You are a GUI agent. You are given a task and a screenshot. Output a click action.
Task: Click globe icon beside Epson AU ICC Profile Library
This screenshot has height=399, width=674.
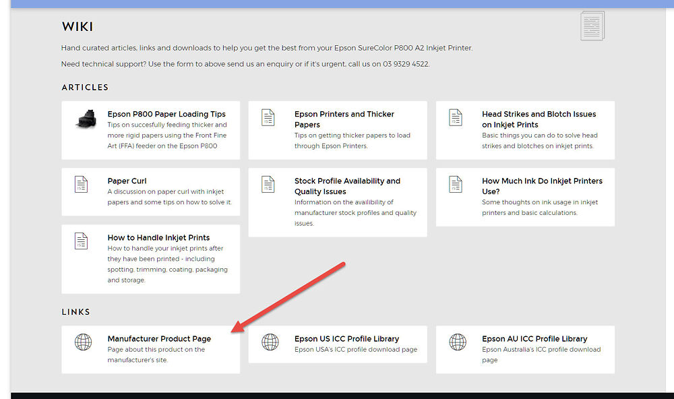[458, 342]
